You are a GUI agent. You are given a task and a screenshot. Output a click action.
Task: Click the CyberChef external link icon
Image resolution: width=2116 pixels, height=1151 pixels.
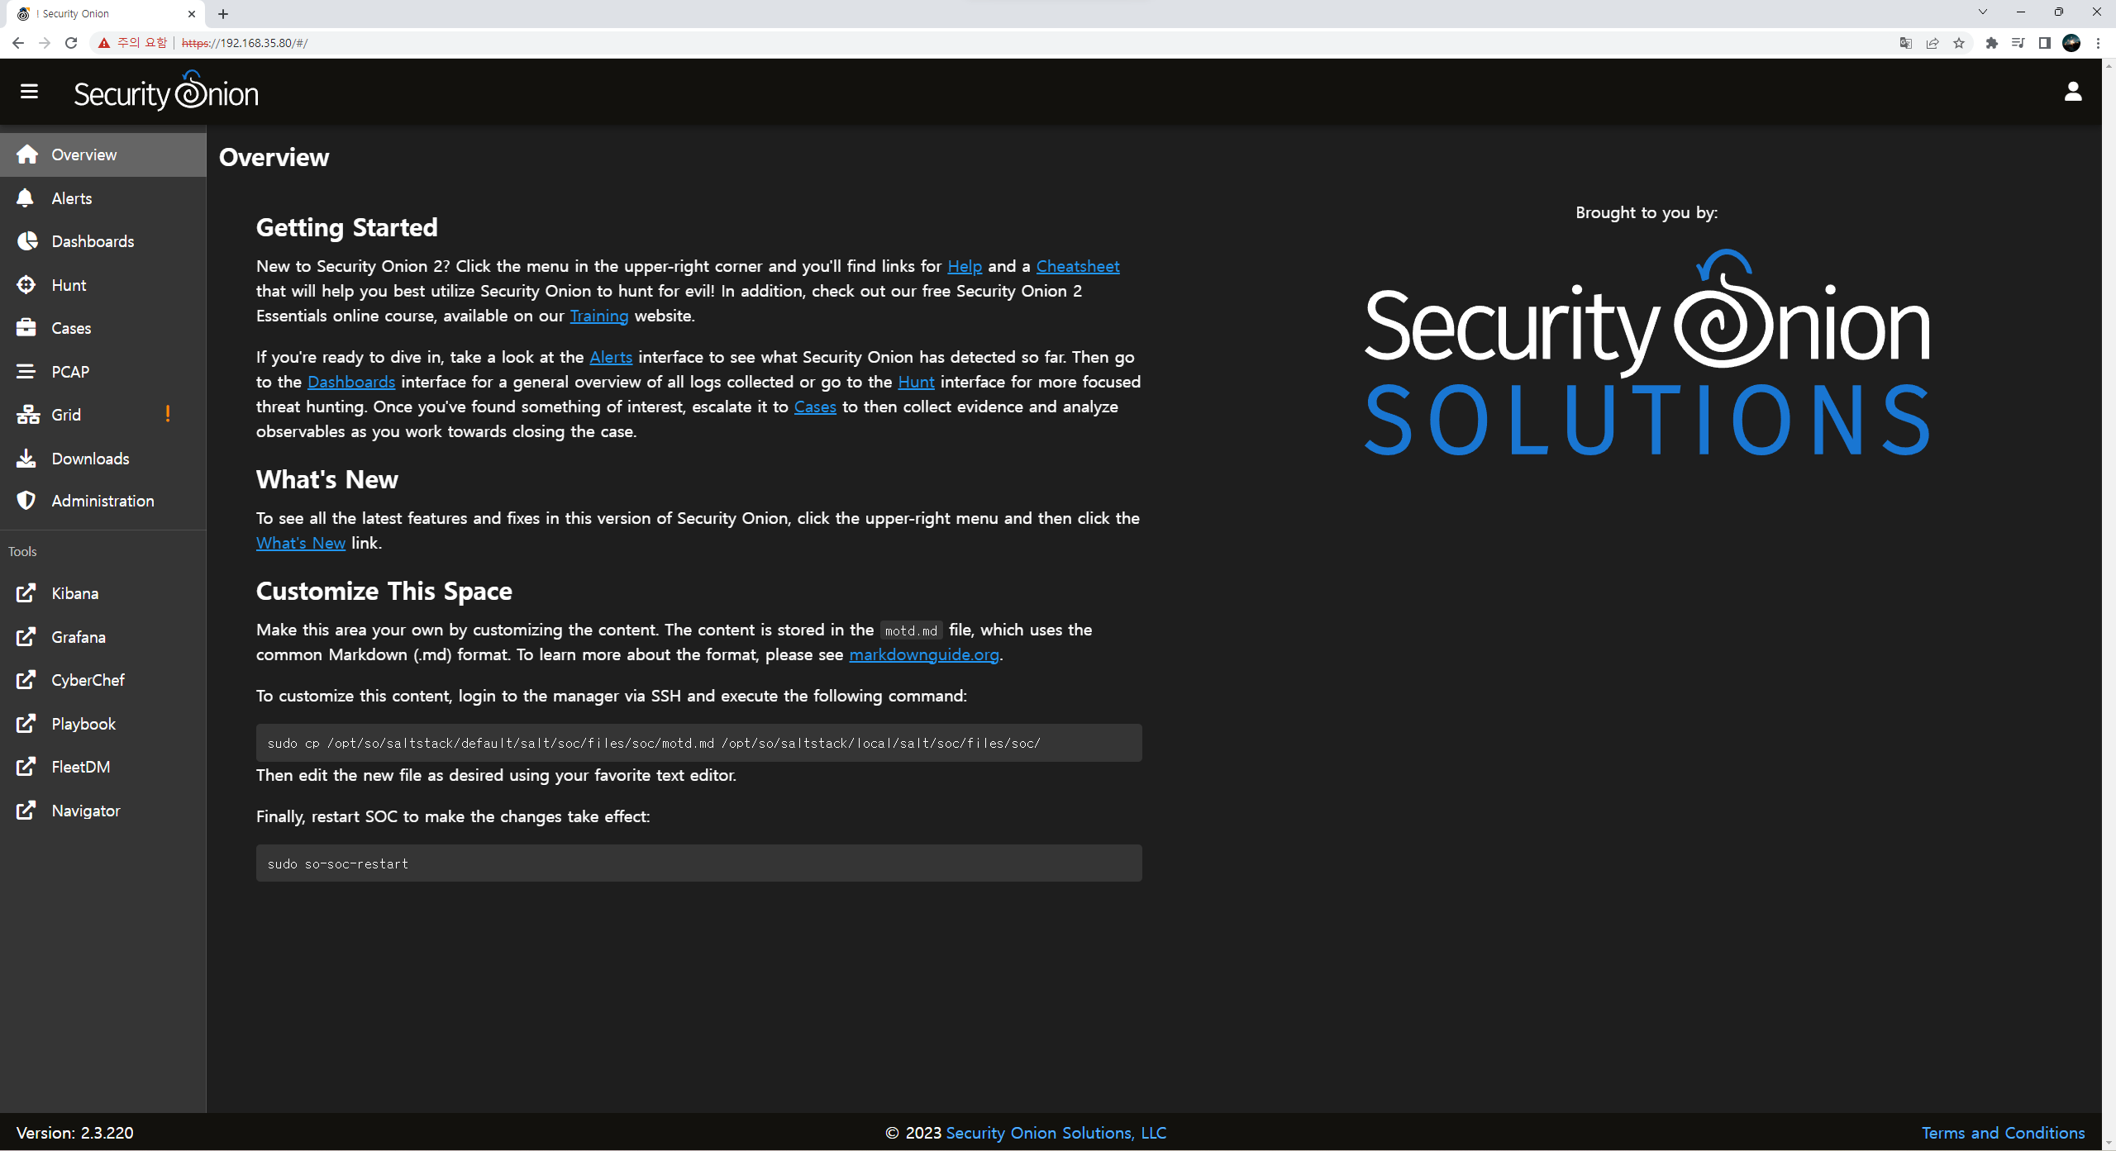(26, 680)
